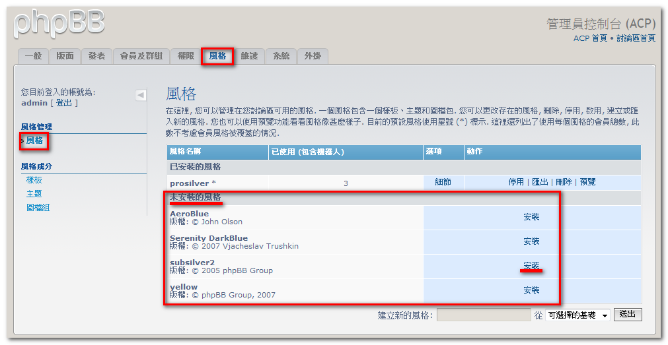Select 風格 in the sidebar menu

[x=34, y=141]
